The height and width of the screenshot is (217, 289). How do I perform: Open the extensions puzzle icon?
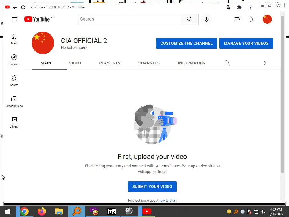tap(239, 7)
